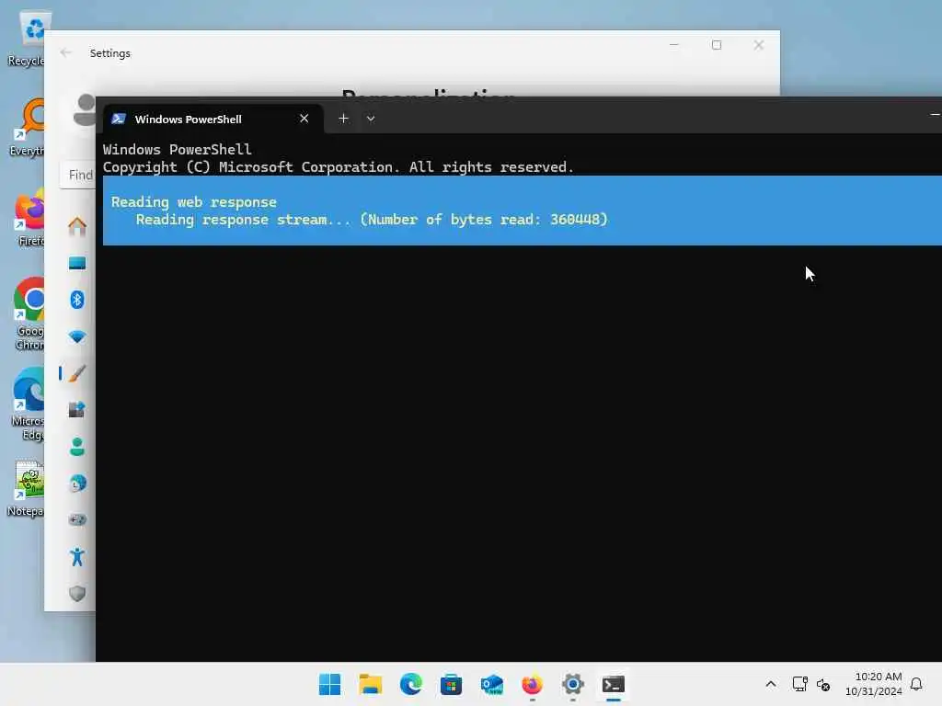Open muted volume tray icon
The width and height of the screenshot is (942, 706).
823,684
